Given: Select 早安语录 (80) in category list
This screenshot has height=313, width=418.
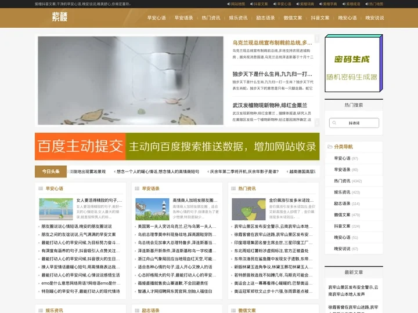Looking at the screenshot, I should 346,169.
